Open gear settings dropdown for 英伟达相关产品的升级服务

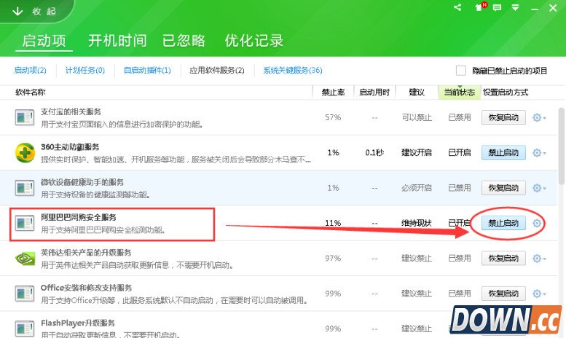(x=539, y=258)
